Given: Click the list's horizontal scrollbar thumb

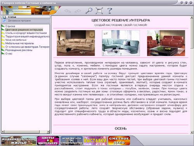Looking at the screenshot, I should tap(22, 132).
